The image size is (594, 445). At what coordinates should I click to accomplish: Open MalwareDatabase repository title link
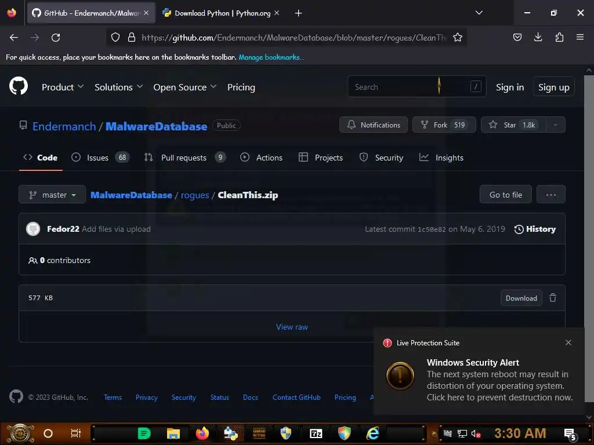156,126
